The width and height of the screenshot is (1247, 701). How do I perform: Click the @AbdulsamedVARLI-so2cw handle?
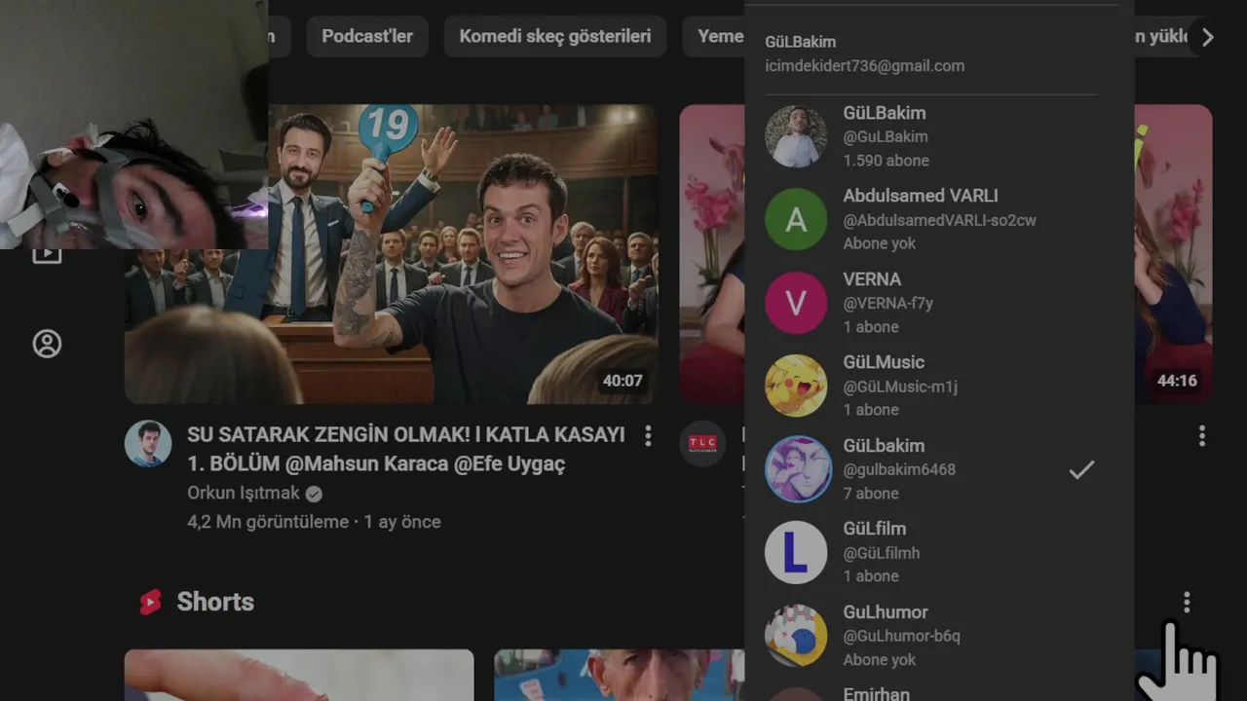pos(940,220)
